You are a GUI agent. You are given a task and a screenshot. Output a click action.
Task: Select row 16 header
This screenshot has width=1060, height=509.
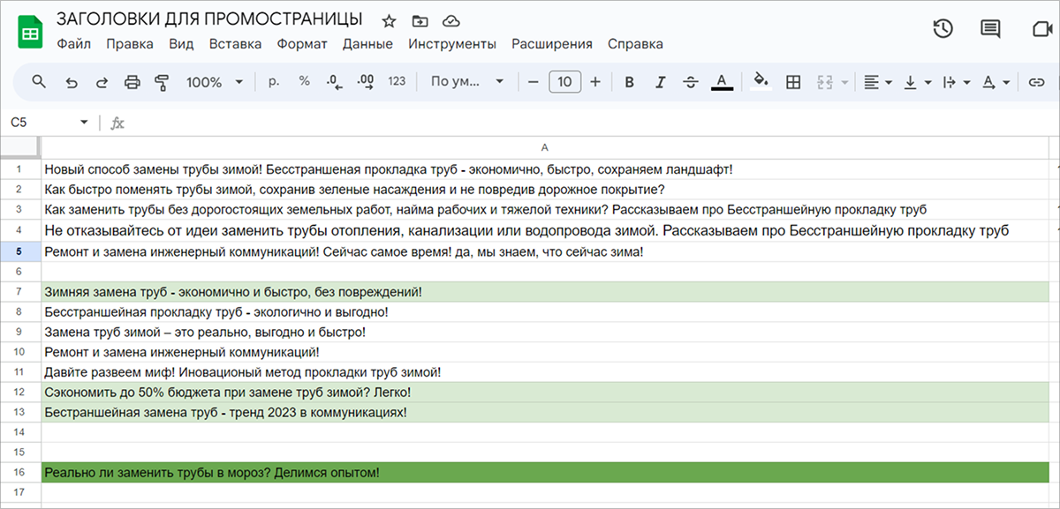(20, 473)
